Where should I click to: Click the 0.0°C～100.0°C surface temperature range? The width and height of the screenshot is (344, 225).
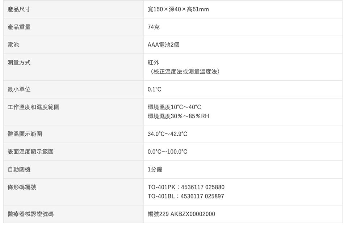tap(167, 152)
